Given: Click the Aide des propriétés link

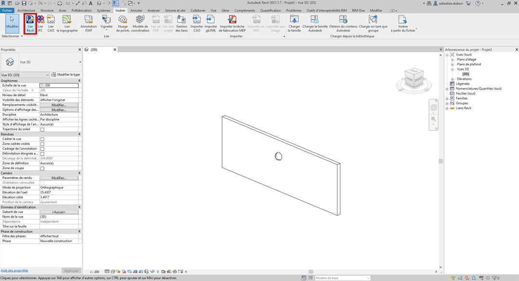Looking at the screenshot, I should [x=14, y=270].
